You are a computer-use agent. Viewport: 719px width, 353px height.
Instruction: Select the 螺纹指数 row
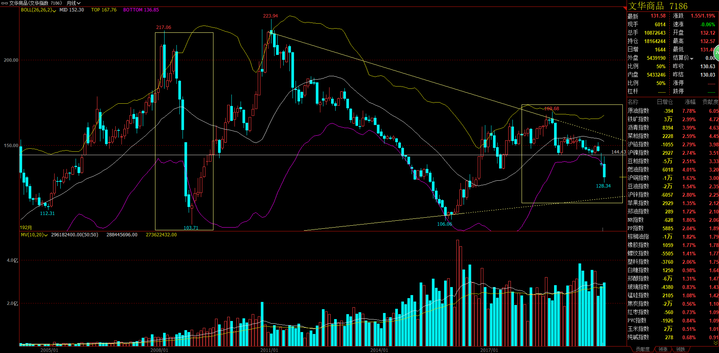[x=673, y=254]
